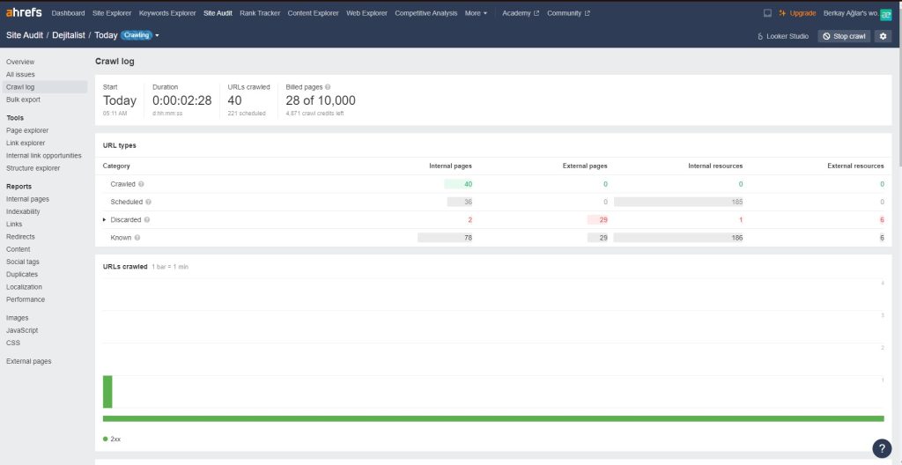Open JavaScript report

coord(22,331)
